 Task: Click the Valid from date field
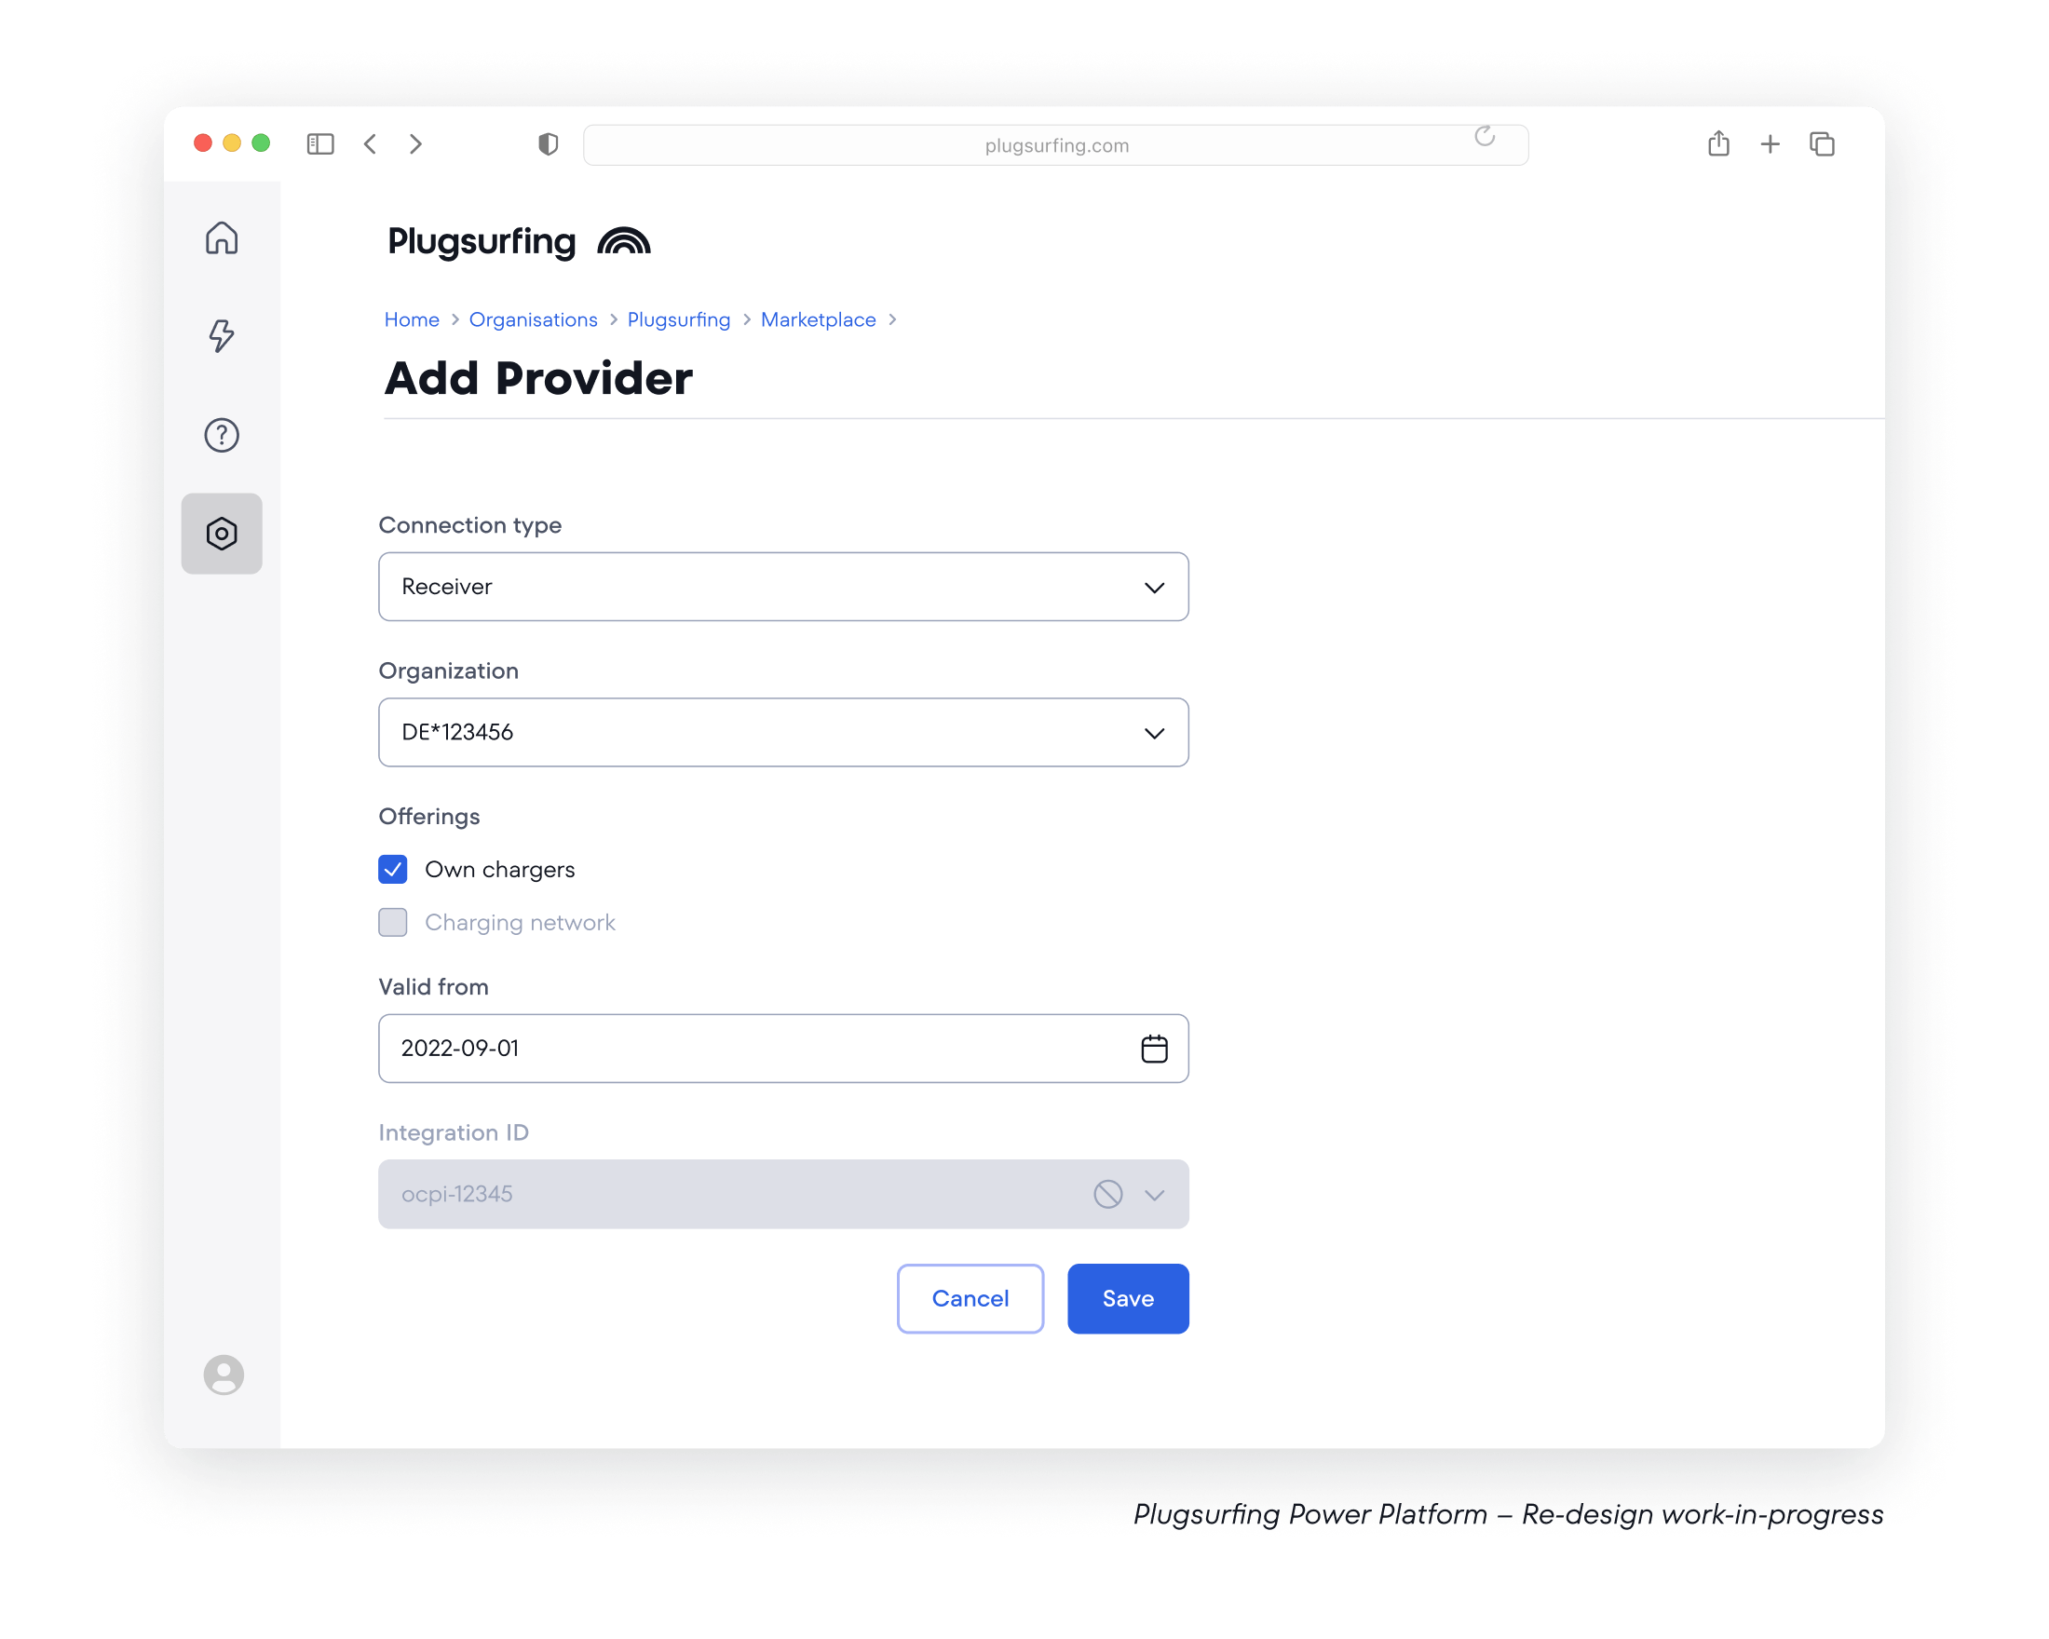(783, 1048)
